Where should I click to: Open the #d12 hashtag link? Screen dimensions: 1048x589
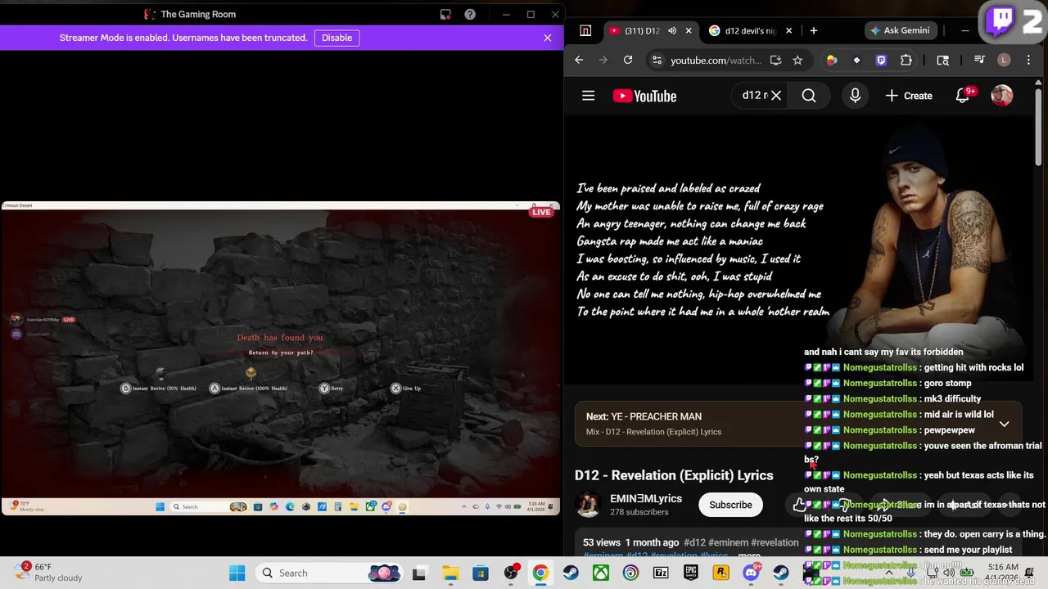tap(695, 542)
